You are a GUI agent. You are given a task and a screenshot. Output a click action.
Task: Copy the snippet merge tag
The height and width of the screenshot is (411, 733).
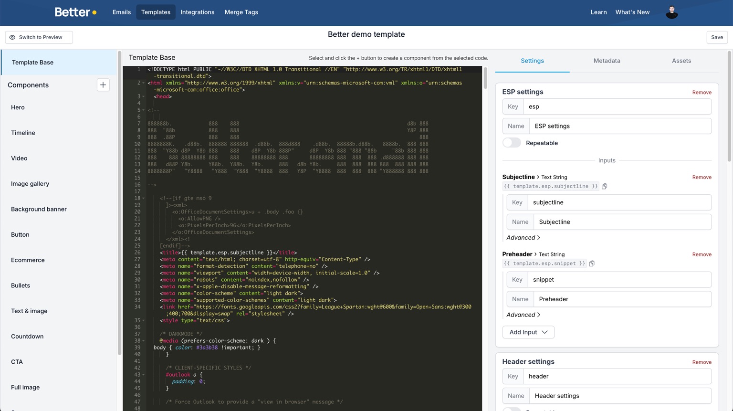592,263
